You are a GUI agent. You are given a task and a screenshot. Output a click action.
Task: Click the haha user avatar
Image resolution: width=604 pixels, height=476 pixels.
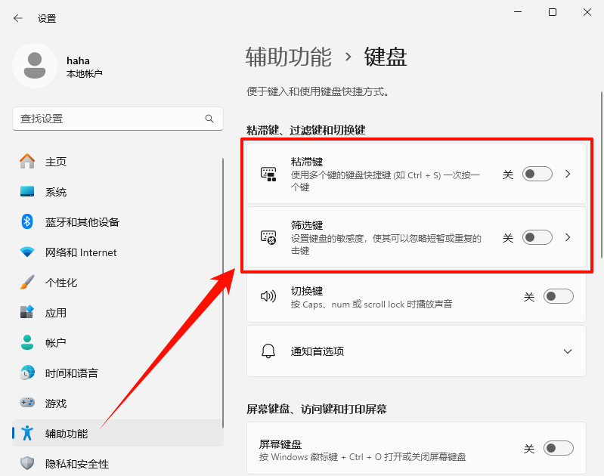coord(35,66)
